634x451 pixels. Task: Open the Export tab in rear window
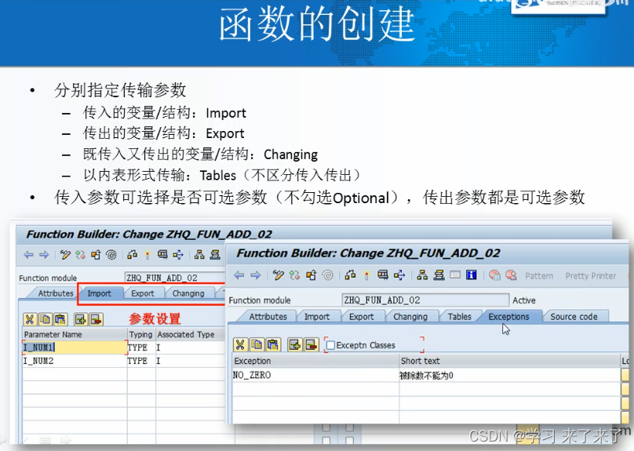coord(142,293)
